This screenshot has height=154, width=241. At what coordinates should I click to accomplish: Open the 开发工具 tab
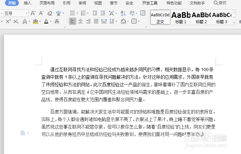click(150, 3)
